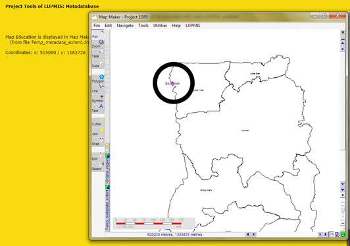Select the Join tool
This screenshot has width=350, height=246.
pyautogui.click(x=98, y=132)
